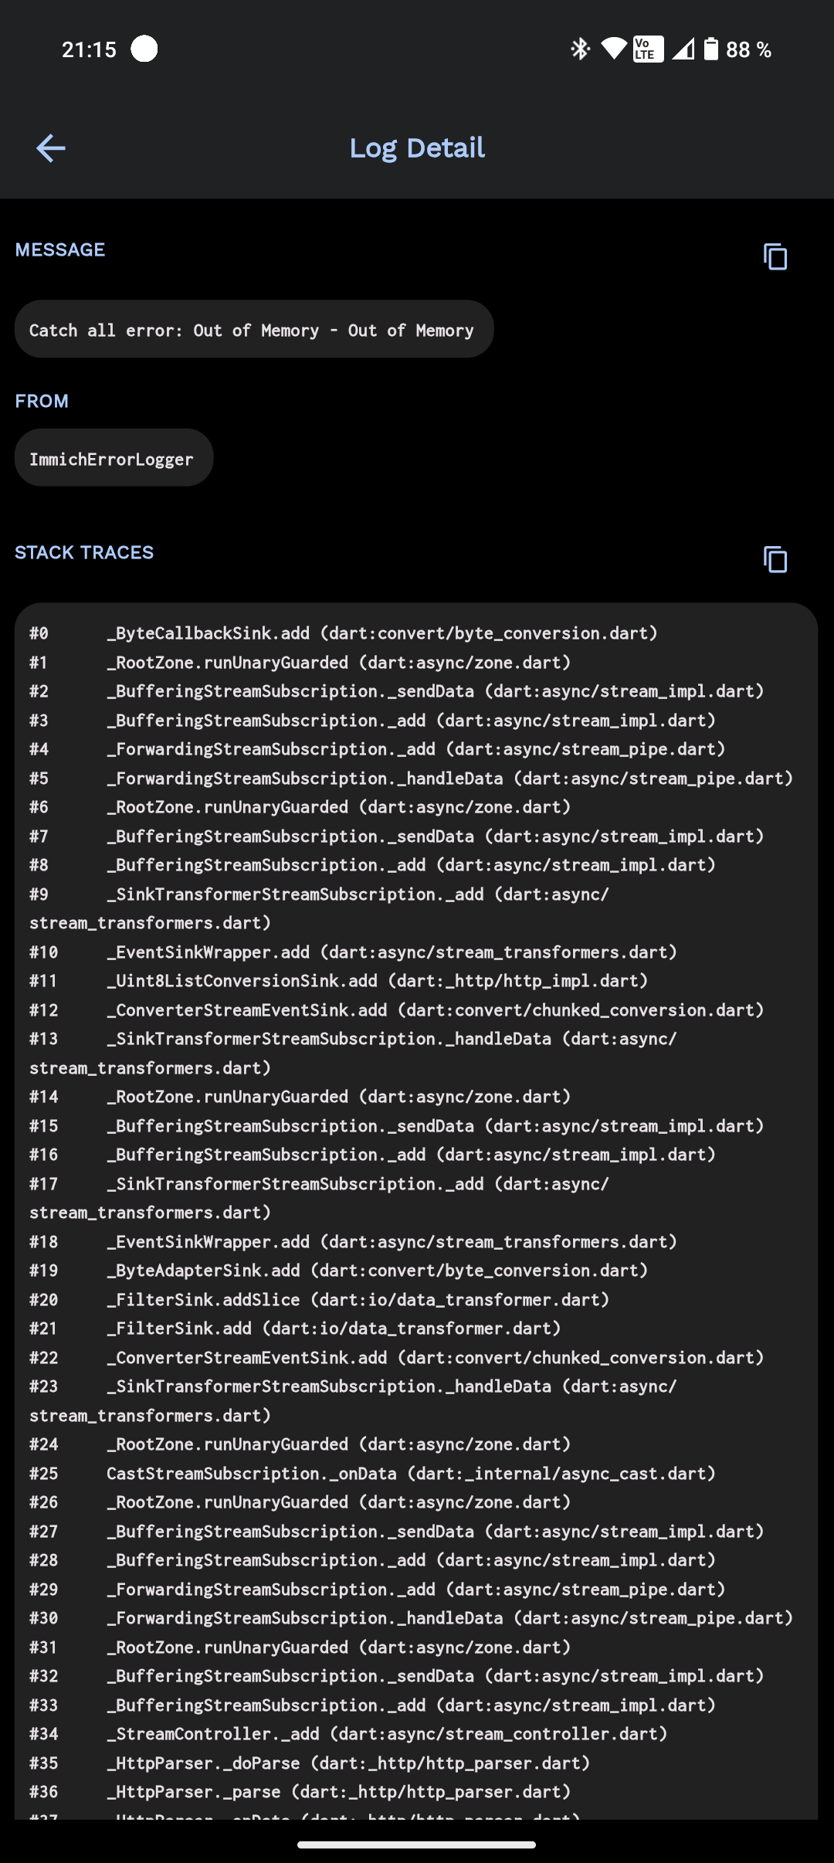Image resolution: width=834 pixels, height=1863 pixels.
Task: Select stack trace line #25 CastStreamSubscription._onData
Action: 372,1474
